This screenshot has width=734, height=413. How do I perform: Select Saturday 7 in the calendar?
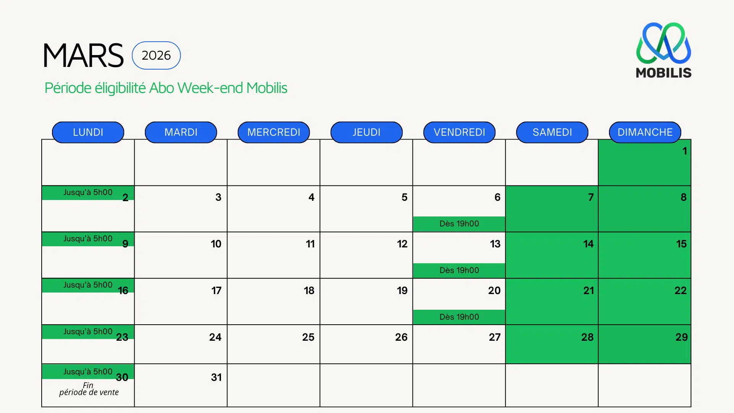[552, 209]
